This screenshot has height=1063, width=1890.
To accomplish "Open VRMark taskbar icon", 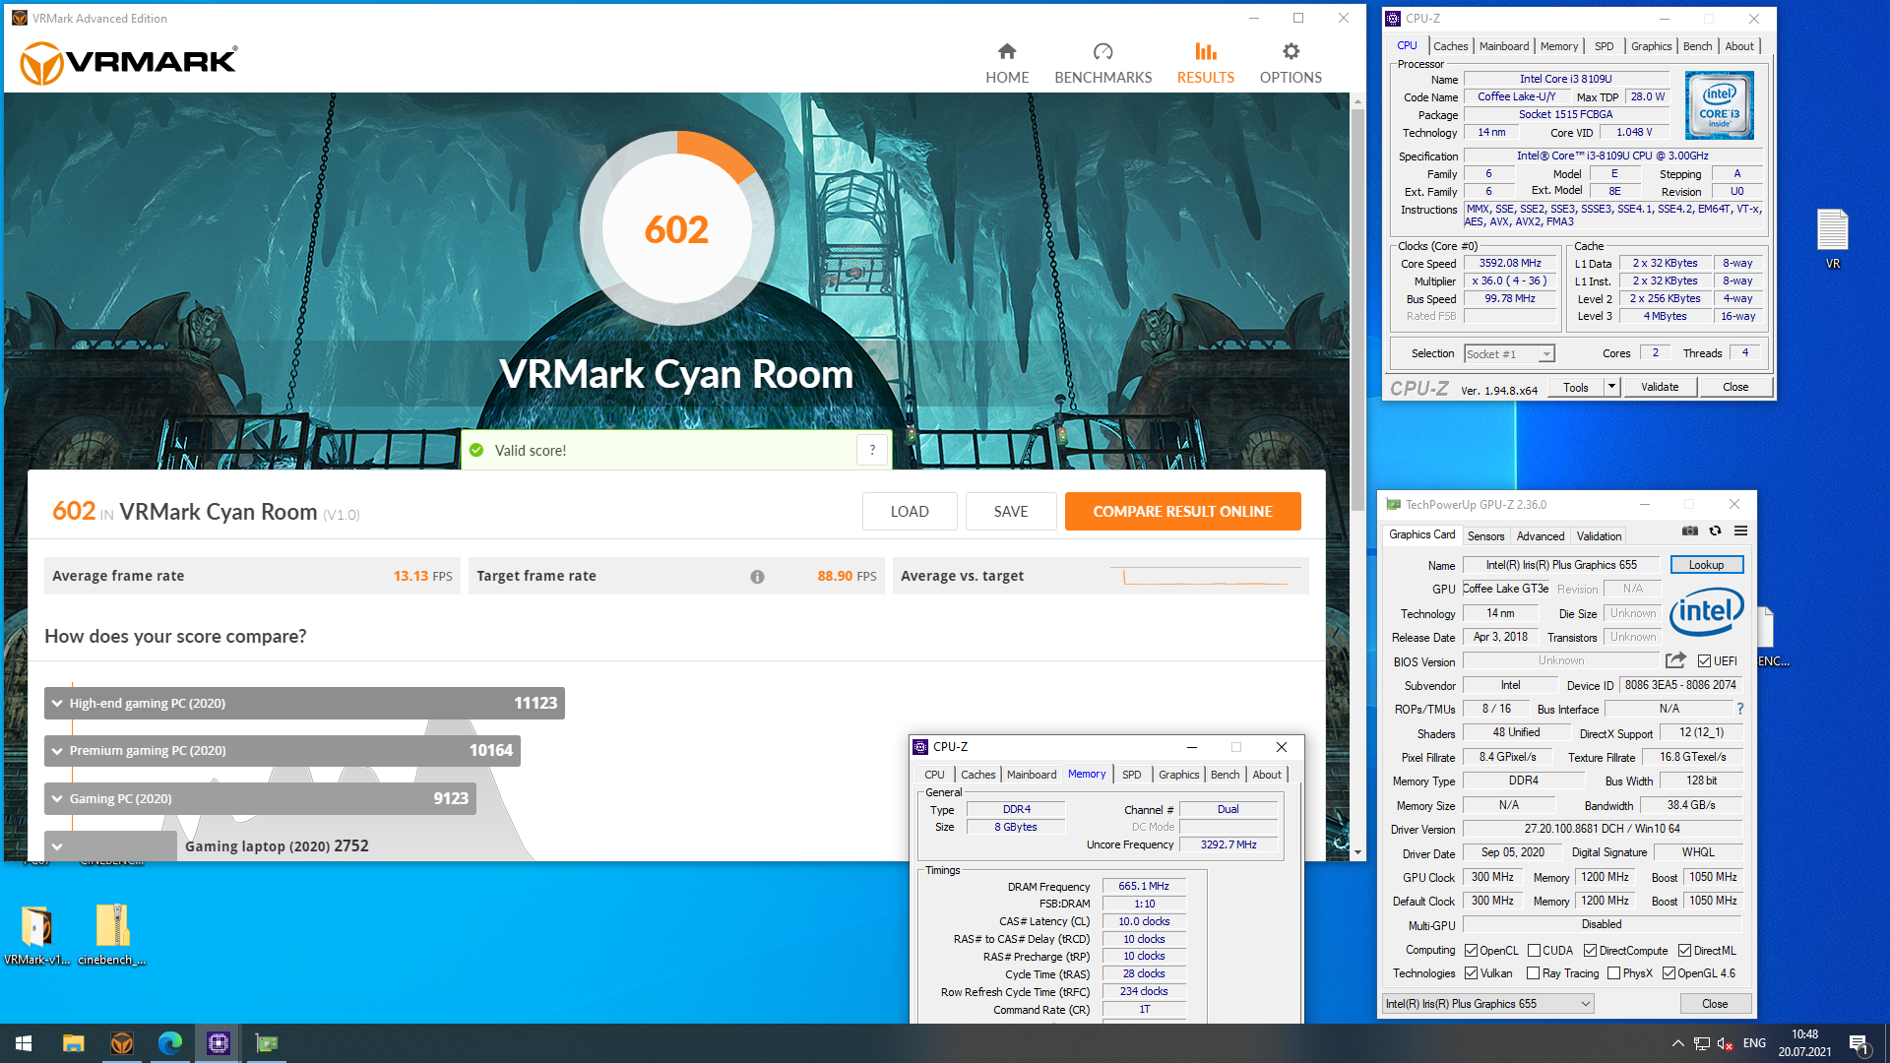I will 121,1043.
